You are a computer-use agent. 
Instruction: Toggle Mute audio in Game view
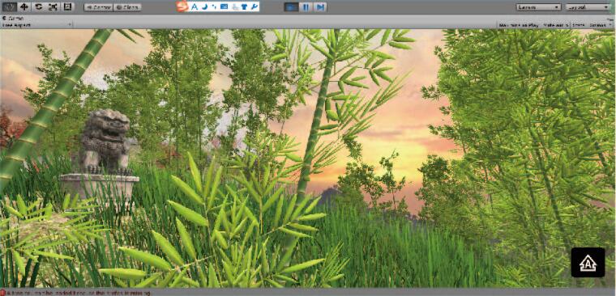coord(555,25)
